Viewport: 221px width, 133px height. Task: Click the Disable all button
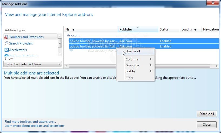pos(207,114)
